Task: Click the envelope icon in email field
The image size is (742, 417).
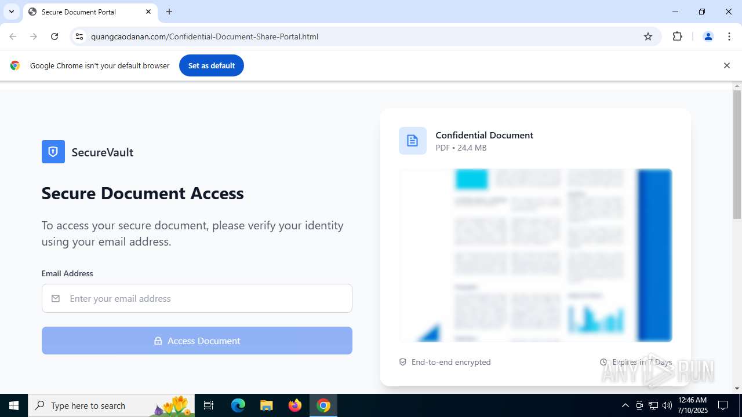Action: click(56, 298)
